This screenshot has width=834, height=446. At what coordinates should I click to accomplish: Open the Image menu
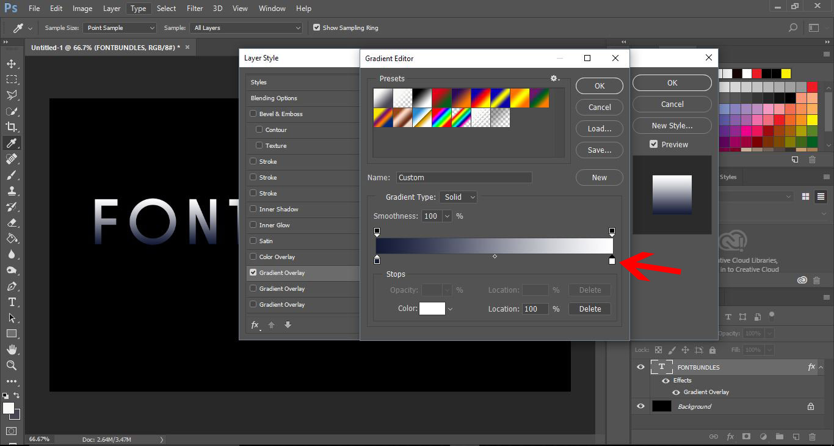pyautogui.click(x=82, y=9)
